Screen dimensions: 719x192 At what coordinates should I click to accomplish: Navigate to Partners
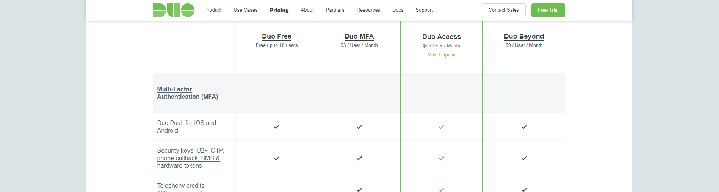click(x=335, y=10)
